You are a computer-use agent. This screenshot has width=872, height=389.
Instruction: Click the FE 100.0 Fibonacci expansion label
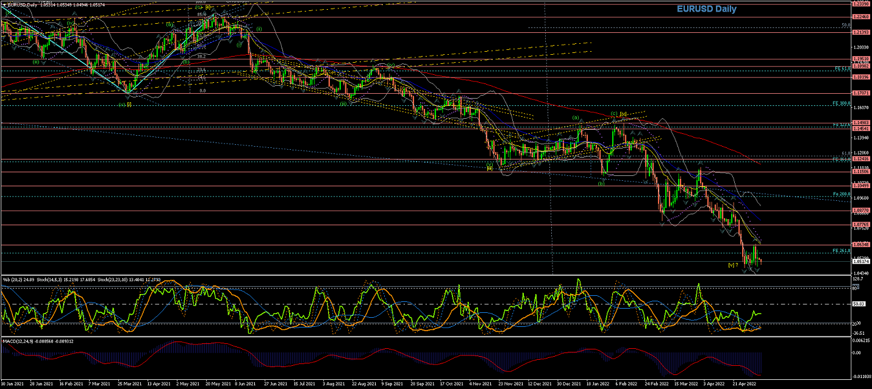[841, 103]
